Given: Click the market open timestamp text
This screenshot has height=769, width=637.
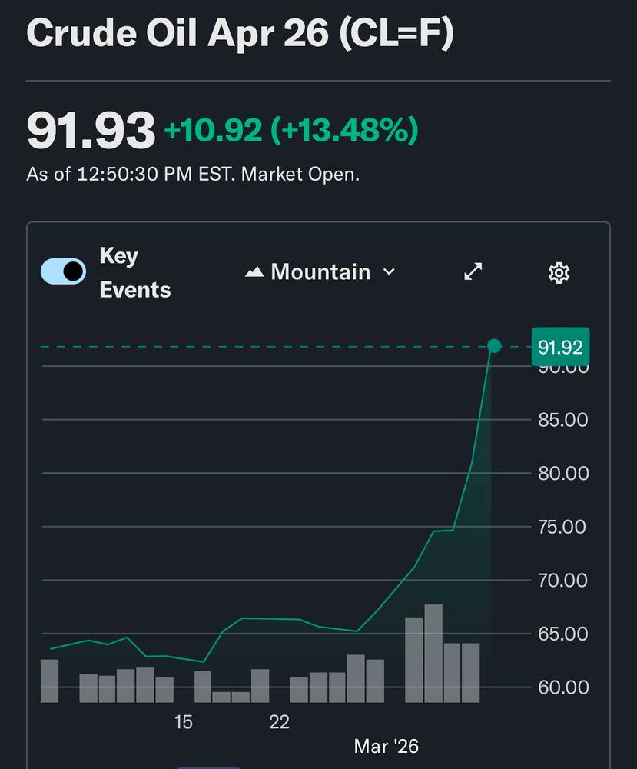Looking at the screenshot, I should [x=193, y=174].
